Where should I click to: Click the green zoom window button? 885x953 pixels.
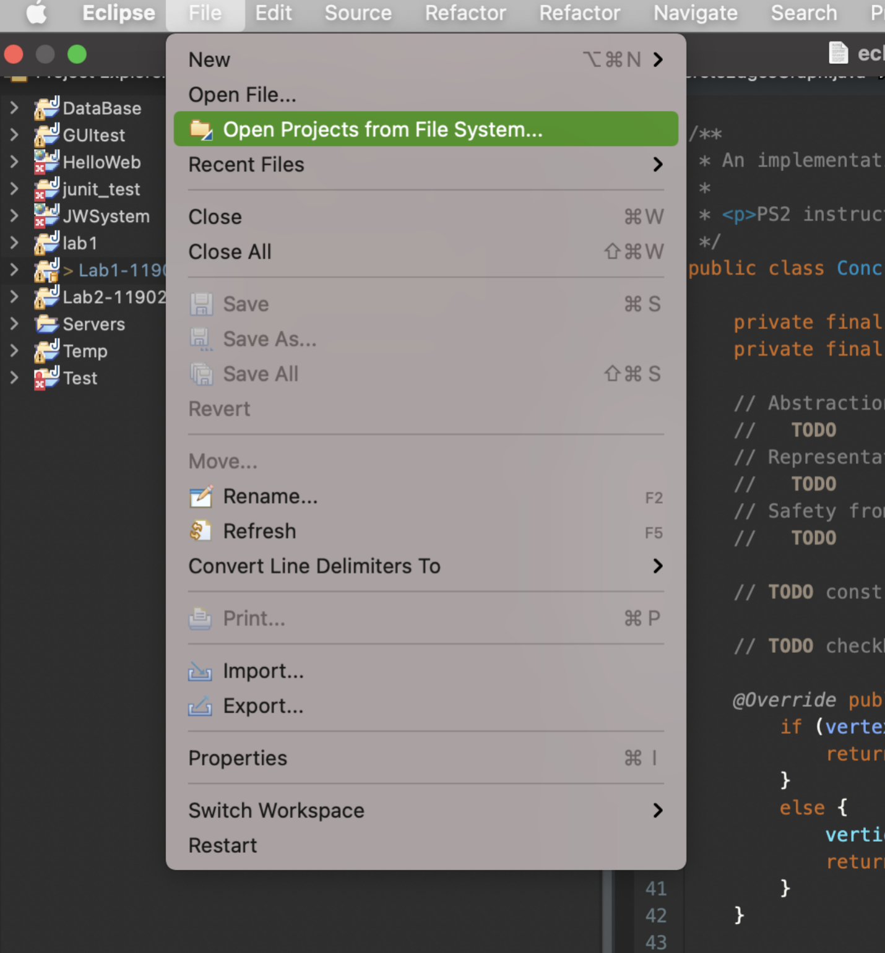[77, 54]
